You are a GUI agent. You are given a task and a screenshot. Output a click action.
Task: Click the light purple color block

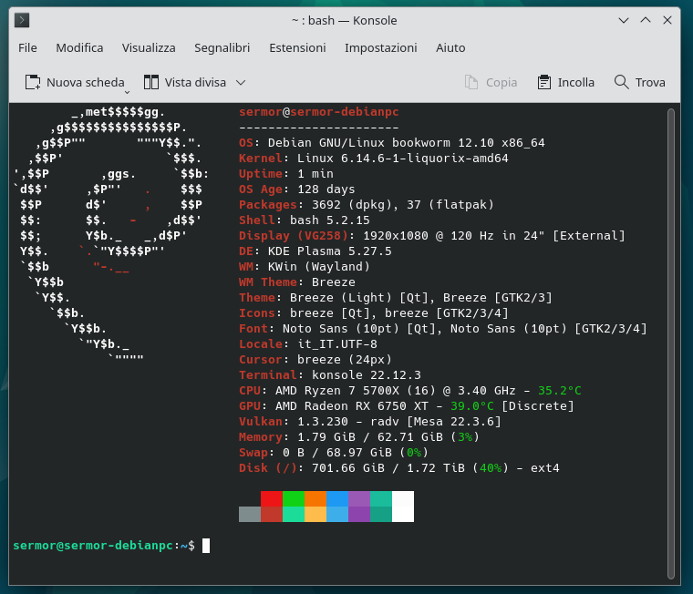point(359,498)
